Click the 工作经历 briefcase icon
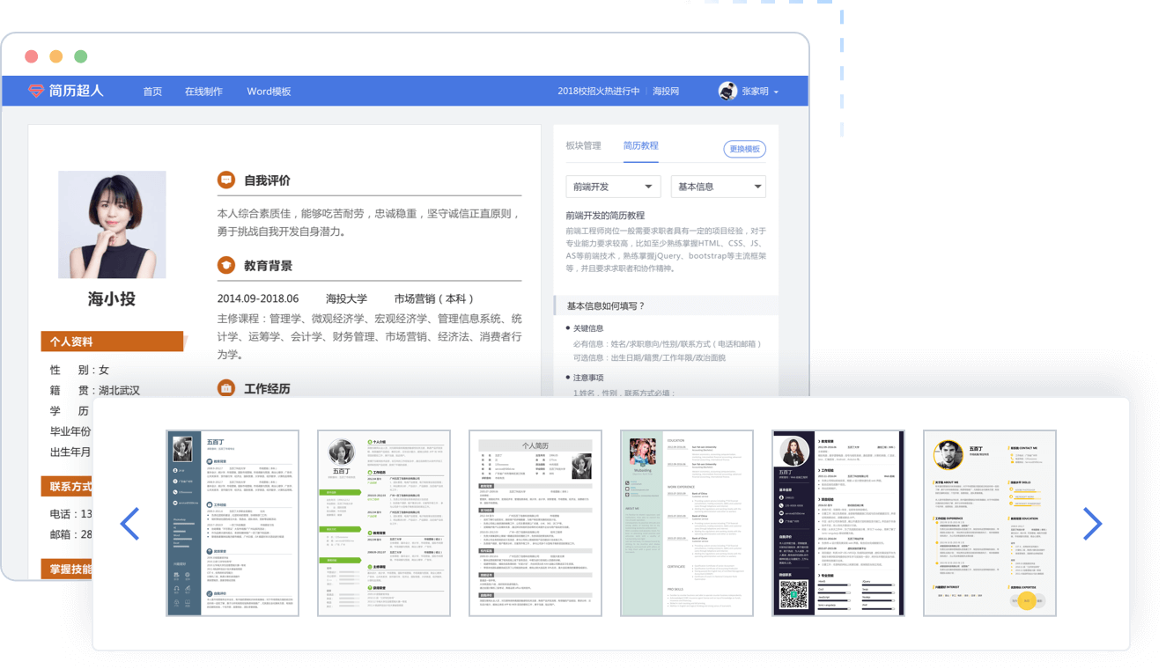Image resolution: width=1166 pixels, height=669 pixels. (226, 388)
